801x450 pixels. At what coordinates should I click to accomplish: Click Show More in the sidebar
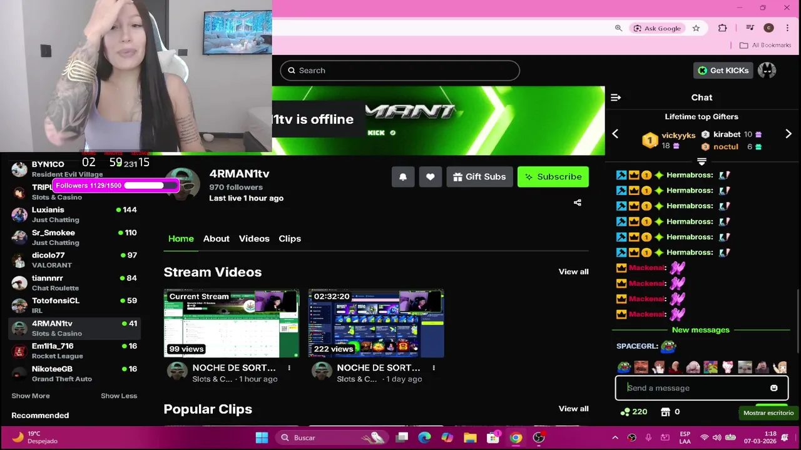coord(31,396)
